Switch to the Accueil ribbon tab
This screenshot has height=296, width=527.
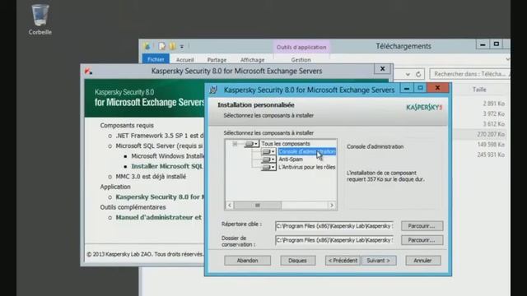pyautogui.click(x=184, y=60)
